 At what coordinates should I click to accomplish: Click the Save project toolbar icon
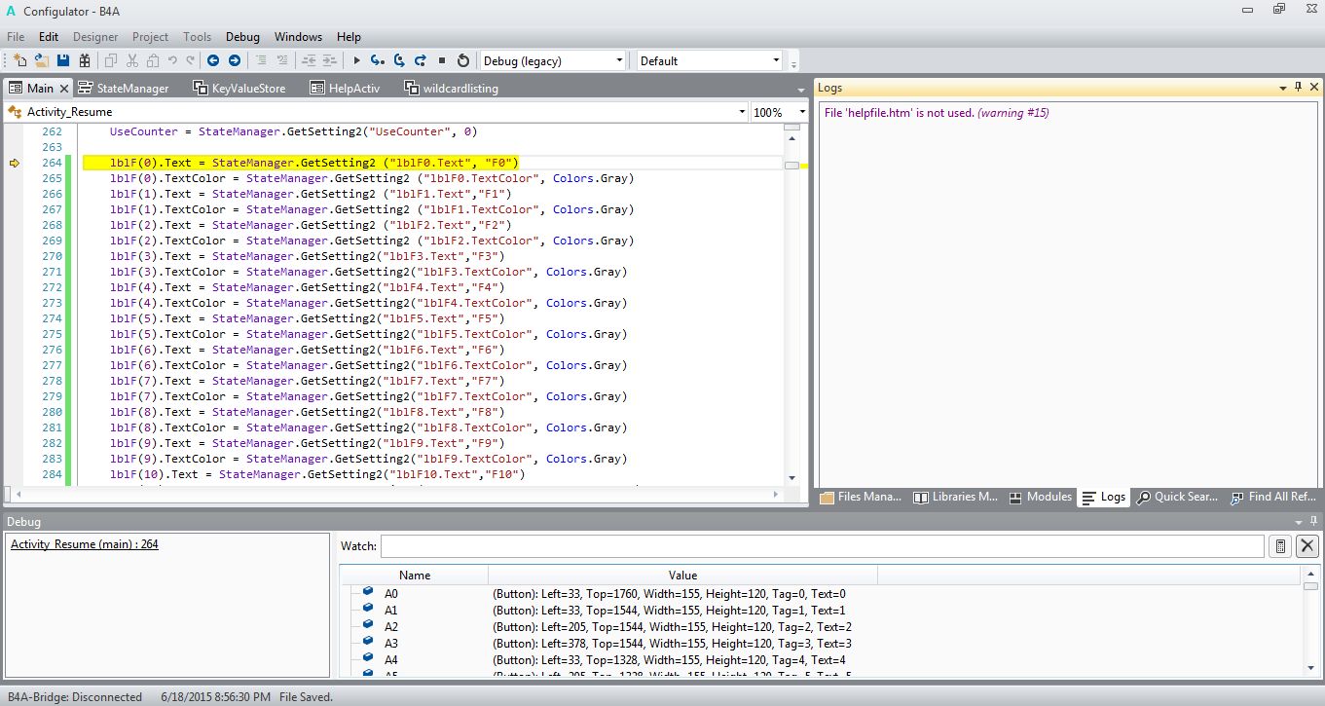[x=63, y=60]
